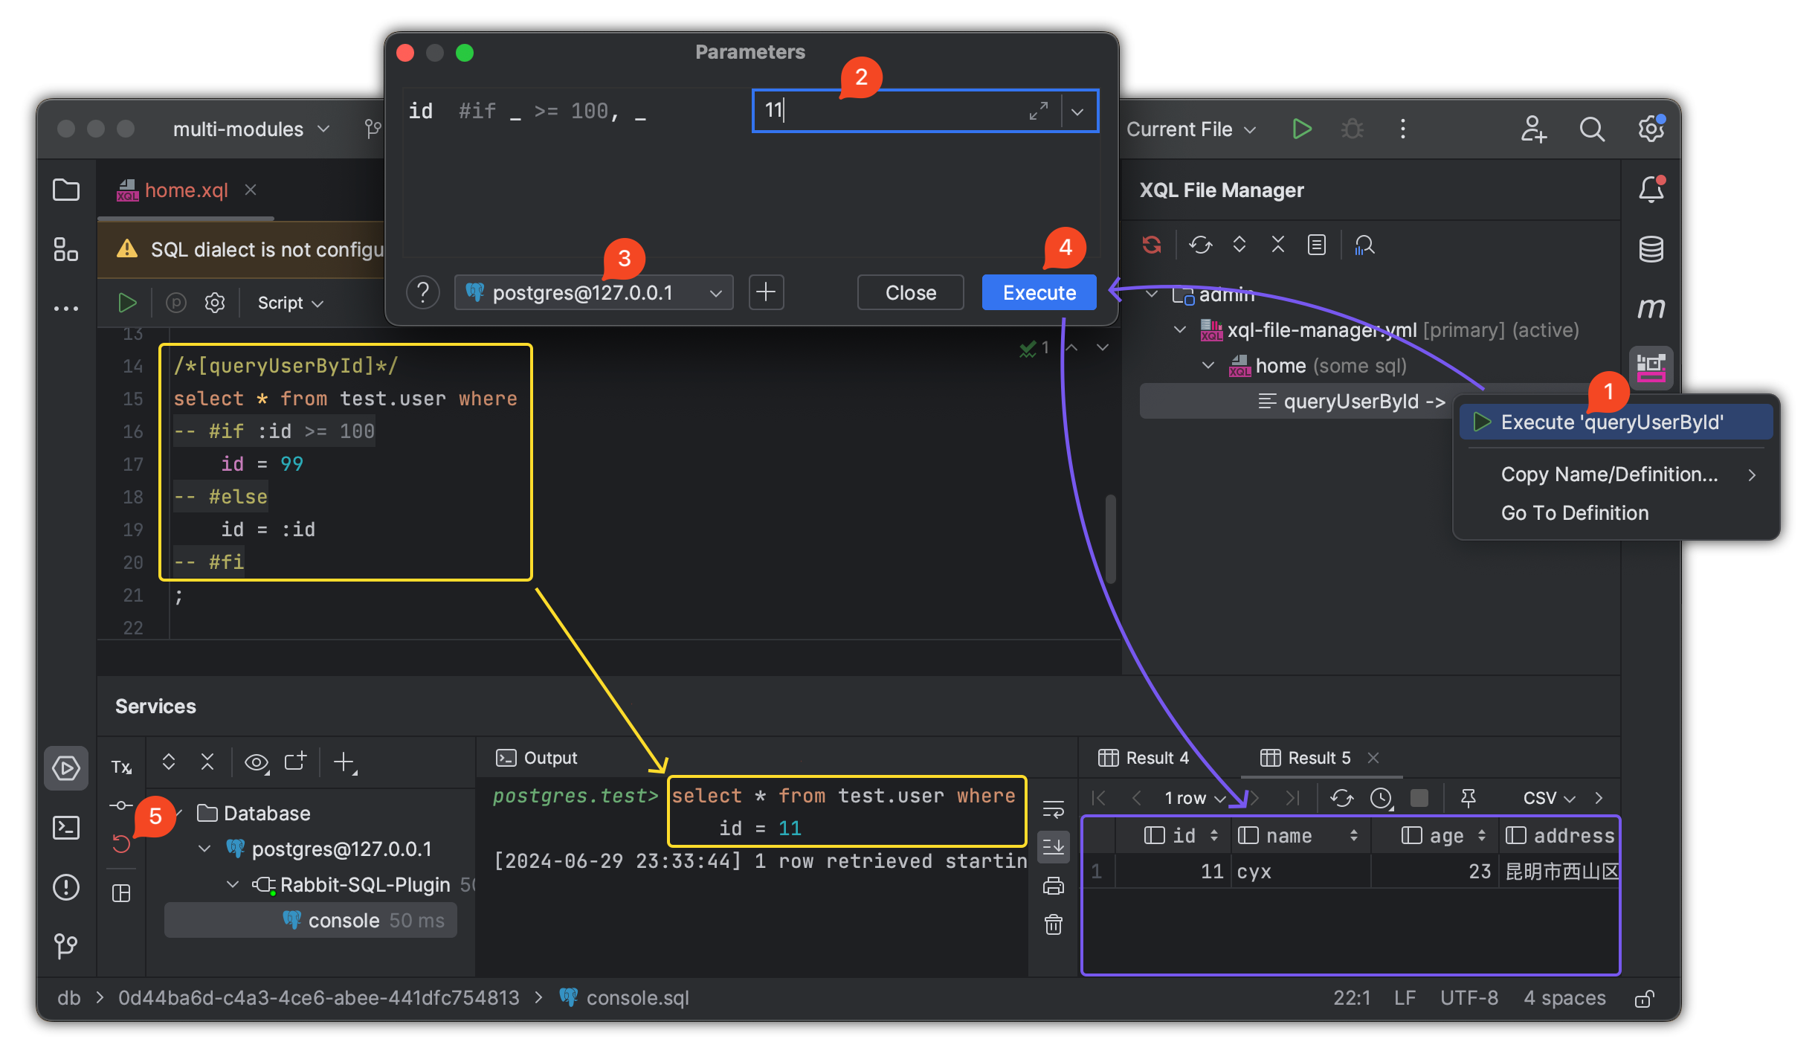The height and width of the screenshot is (1062, 1815).
Task: Open Search Everywhere magnifier
Action: pyautogui.click(x=1592, y=129)
